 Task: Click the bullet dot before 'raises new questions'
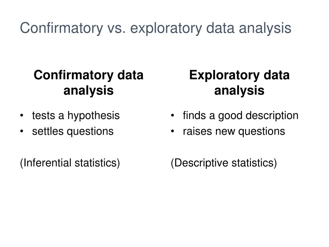click(x=173, y=131)
